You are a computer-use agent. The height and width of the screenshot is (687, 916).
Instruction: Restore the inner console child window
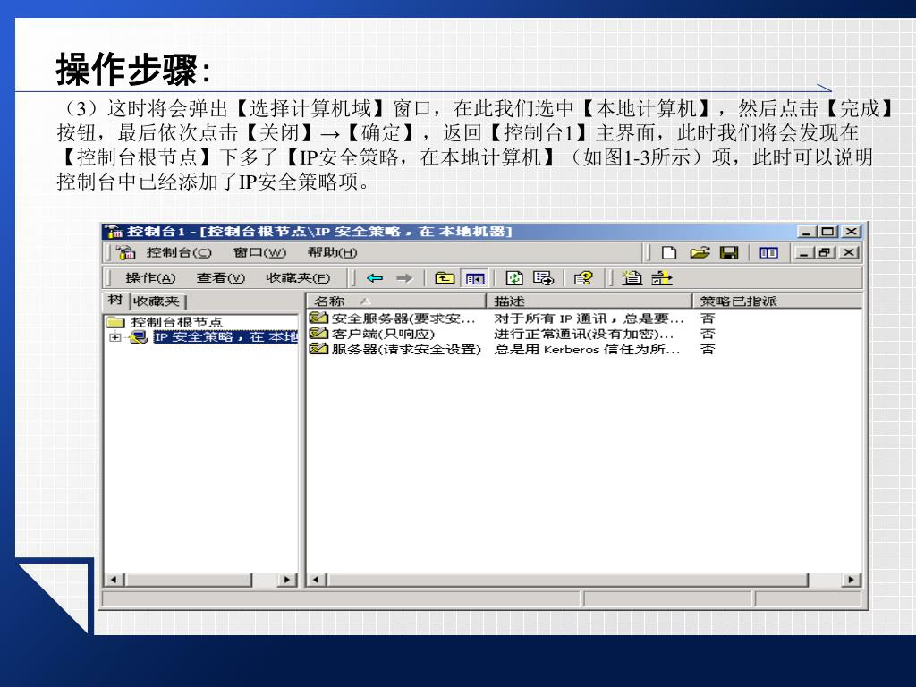824,253
